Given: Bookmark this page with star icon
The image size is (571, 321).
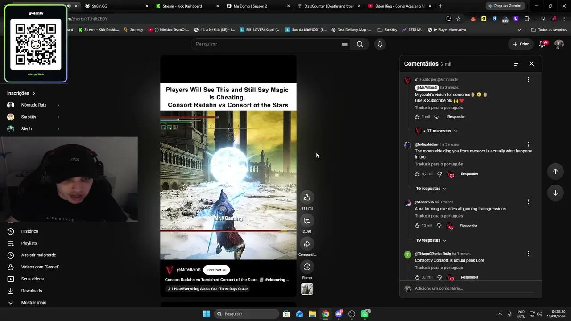Looking at the screenshot, I should [458, 19].
